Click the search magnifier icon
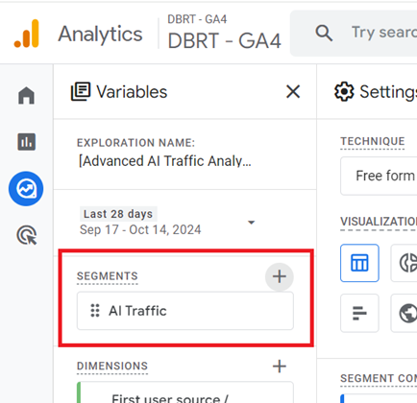This screenshot has width=417, height=403. click(324, 33)
